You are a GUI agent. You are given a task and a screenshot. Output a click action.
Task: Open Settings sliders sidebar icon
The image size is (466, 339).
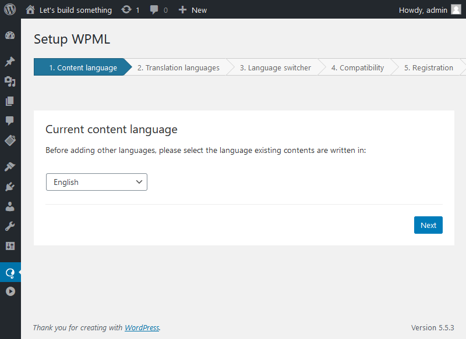point(10,246)
